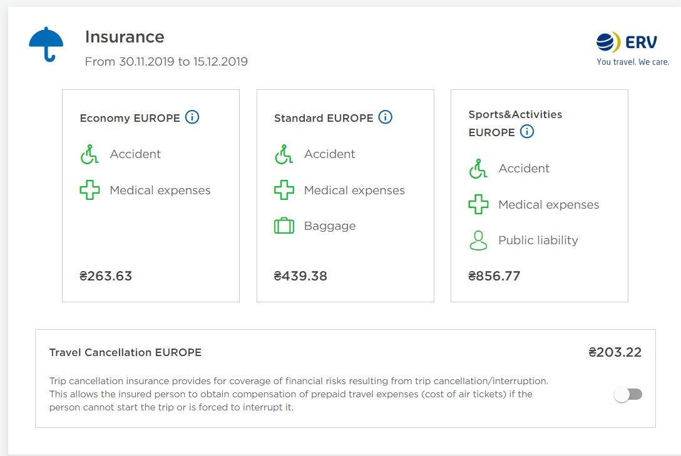
Task: Open Sports&Activities EUROPE info icon
Action: pyautogui.click(x=527, y=132)
